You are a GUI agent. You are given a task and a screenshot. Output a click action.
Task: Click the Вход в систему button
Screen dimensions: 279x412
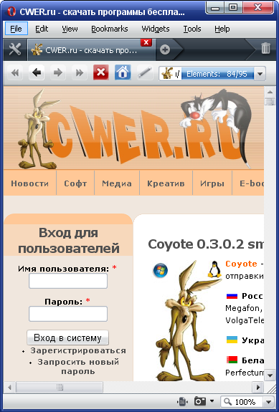click(67, 338)
